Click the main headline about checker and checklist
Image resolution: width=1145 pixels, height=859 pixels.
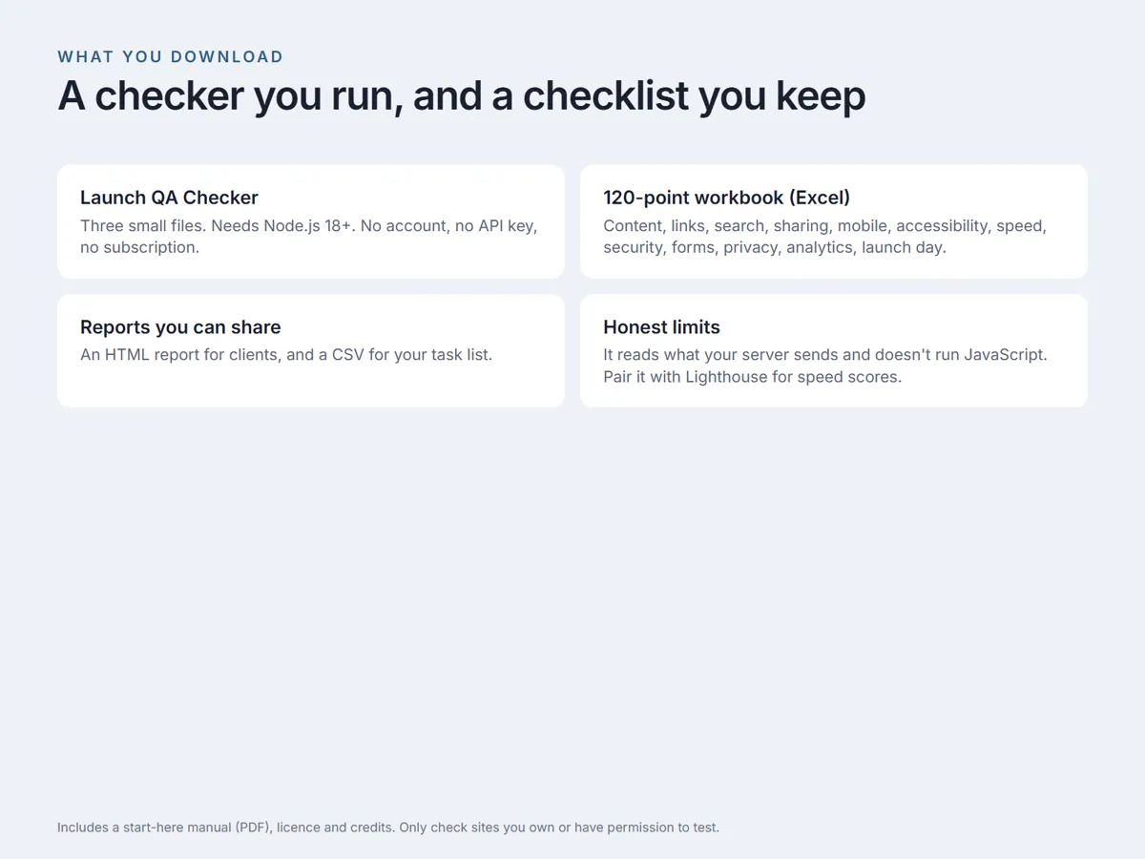(462, 96)
